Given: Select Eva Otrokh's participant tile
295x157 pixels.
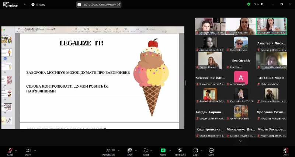Looking at the screenshot, I should tap(241, 61).
